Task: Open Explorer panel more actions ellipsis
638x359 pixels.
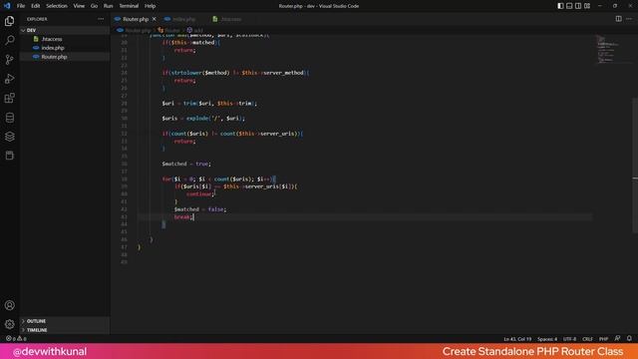Action: click(x=101, y=19)
